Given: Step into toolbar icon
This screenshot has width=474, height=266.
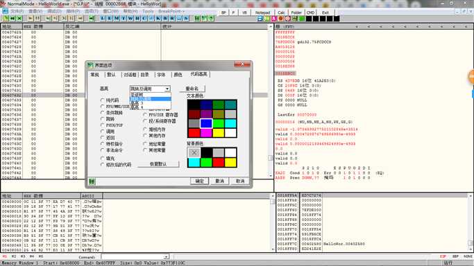Looking at the screenshot, I should (x=49, y=19).
